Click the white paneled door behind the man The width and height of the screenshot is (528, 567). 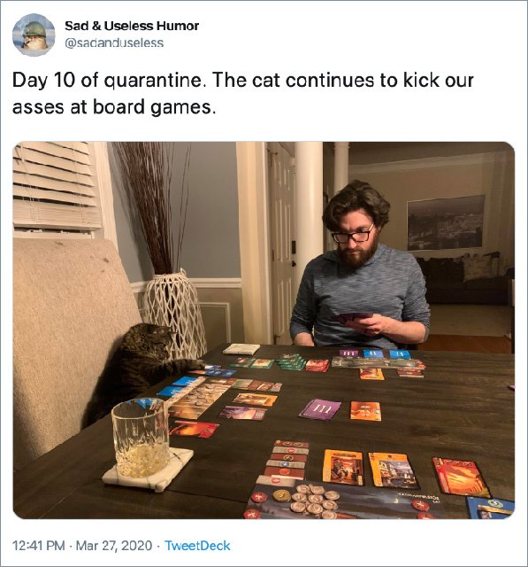283,242
